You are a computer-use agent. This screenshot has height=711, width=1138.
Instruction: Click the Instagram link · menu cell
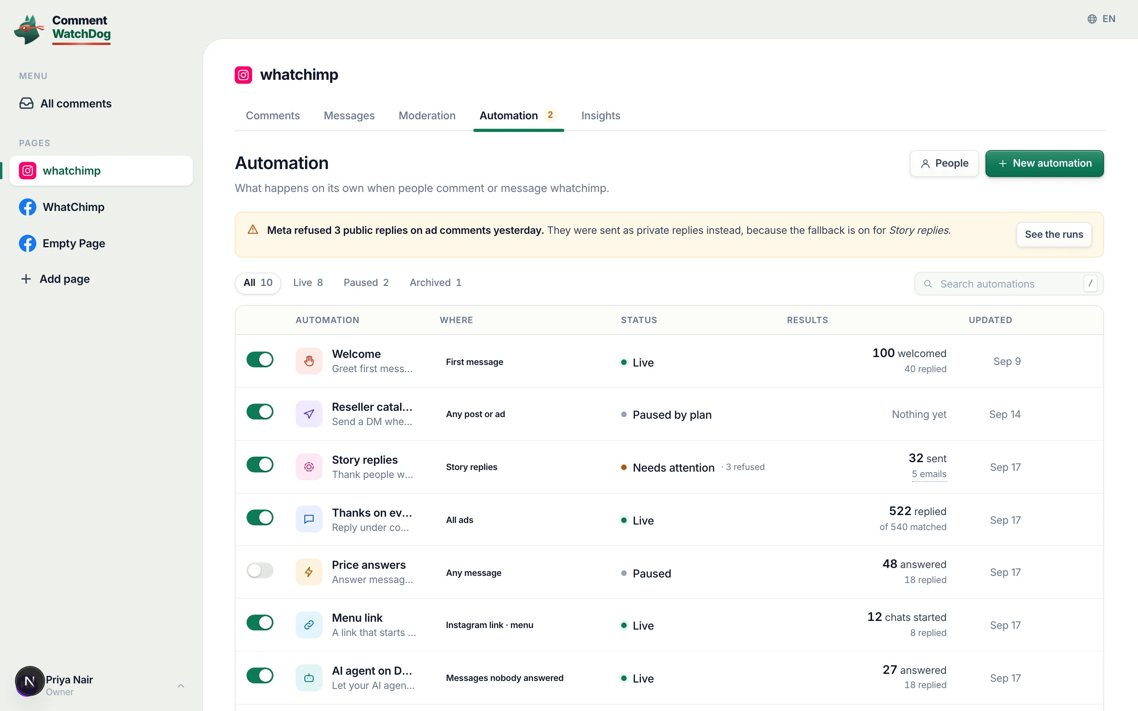489,625
